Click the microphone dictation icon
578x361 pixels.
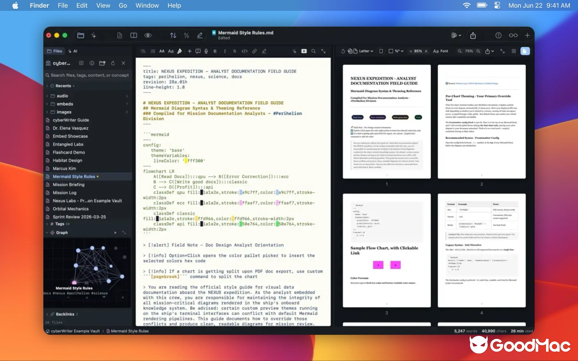[x=206, y=51]
